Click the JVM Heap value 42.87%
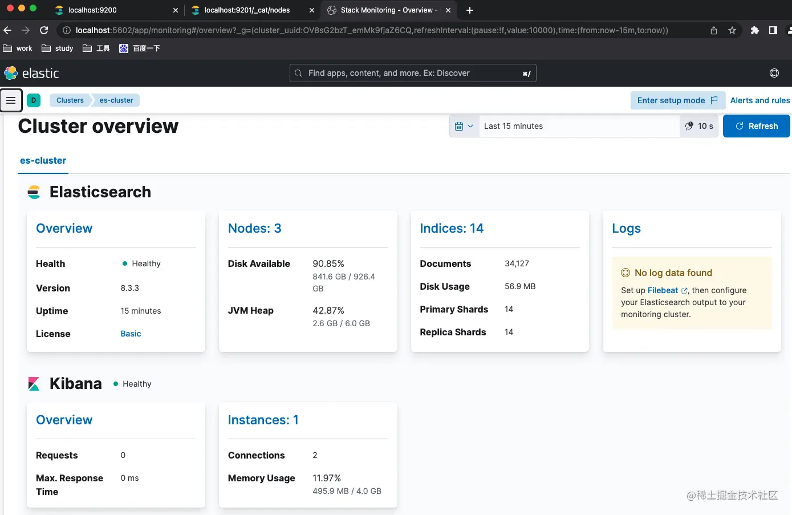This screenshot has width=792, height=515. click(328, 310)
